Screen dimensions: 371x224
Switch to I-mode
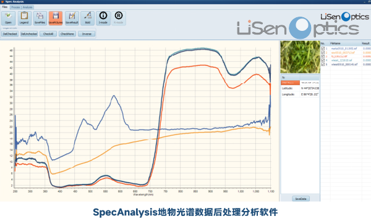[103, 18]
